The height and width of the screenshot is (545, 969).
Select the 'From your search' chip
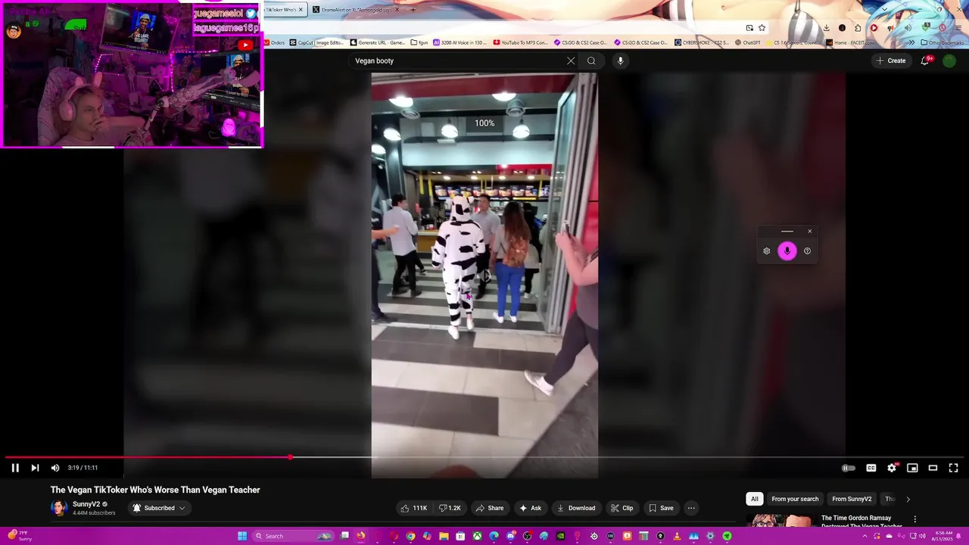point(795,499)
